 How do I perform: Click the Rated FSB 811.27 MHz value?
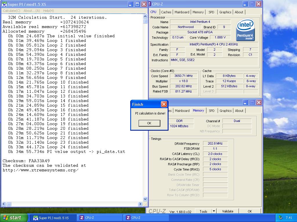click(x=183, y=91)
